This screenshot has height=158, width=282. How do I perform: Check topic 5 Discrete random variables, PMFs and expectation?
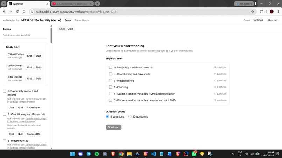tap(111, 93)
